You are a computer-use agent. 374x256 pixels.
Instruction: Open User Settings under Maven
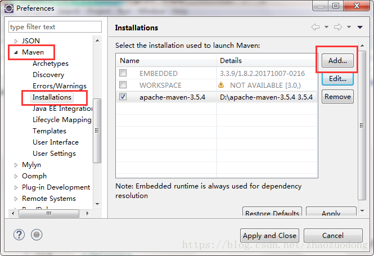pyautogui.click(x=54, y=154)
